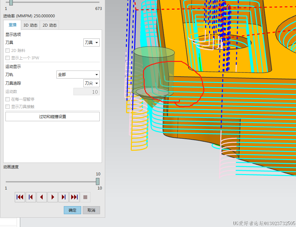
Task: Step back one motion in playback
Action: pos(31,197)
